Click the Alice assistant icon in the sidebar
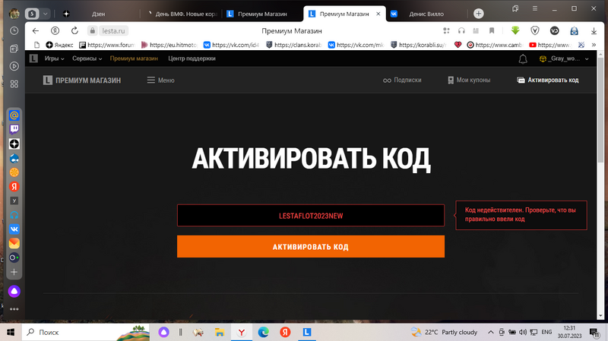Viewport: 608px width, 341px height. coord(14,292)
